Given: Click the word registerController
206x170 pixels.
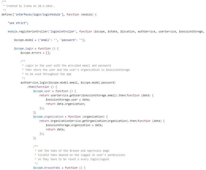Looking at the screenshot, I should point(33,31).
